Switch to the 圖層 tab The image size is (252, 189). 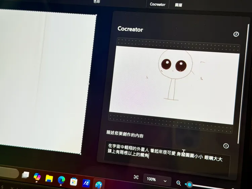pos(178,5)
